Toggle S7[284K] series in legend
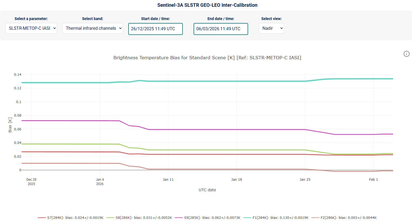 pyautogui.click(x=71, y=218)
